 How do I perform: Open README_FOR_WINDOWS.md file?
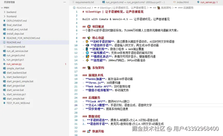[x=23, y=38]
